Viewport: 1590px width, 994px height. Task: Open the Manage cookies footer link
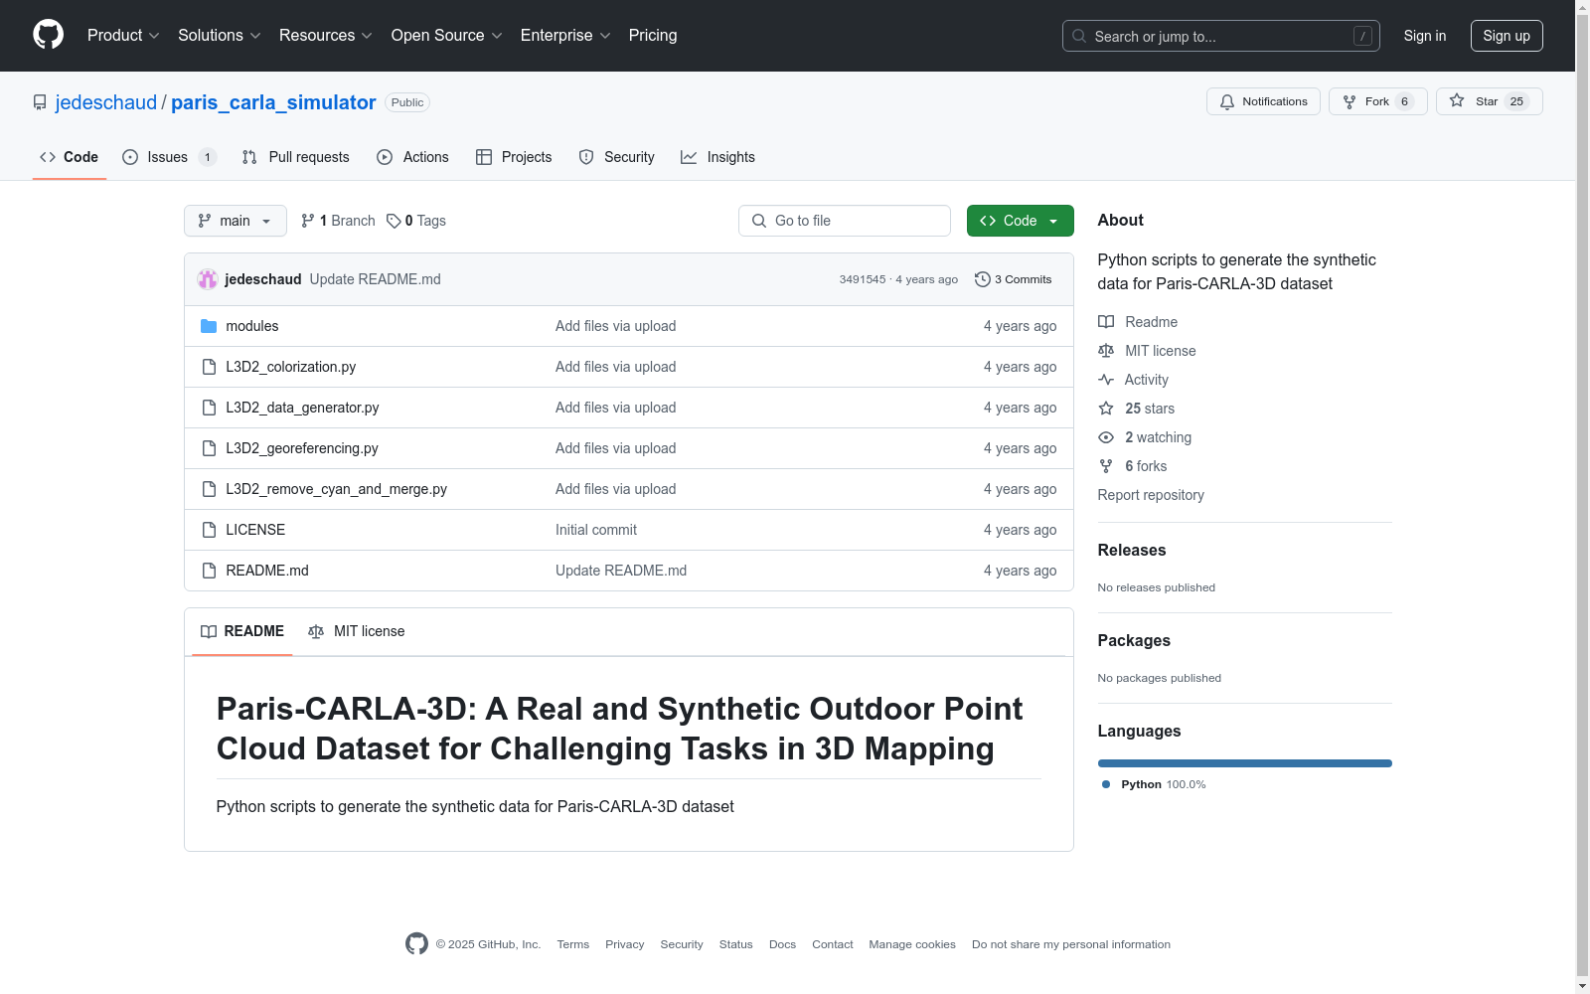pos(912,944)
